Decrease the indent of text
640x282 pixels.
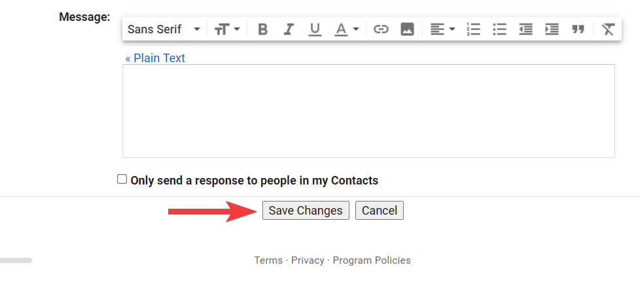pyautogui.click(x=525, y=29)
